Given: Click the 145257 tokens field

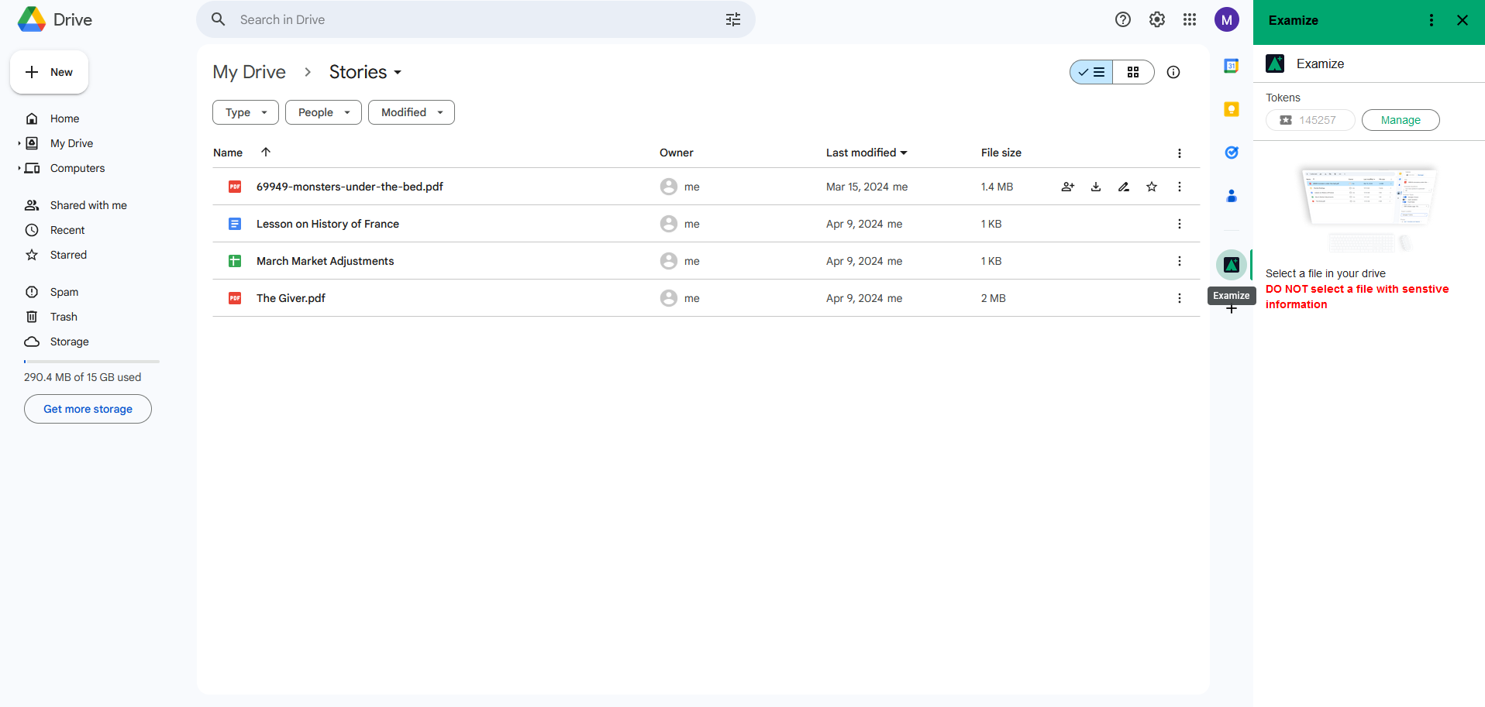Looking at the screenshot, I should (1311, 120).
